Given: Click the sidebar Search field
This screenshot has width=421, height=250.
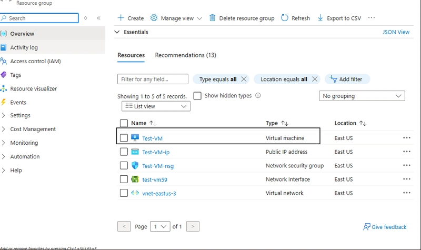Looking at the screenshot, I should (39, 18).
